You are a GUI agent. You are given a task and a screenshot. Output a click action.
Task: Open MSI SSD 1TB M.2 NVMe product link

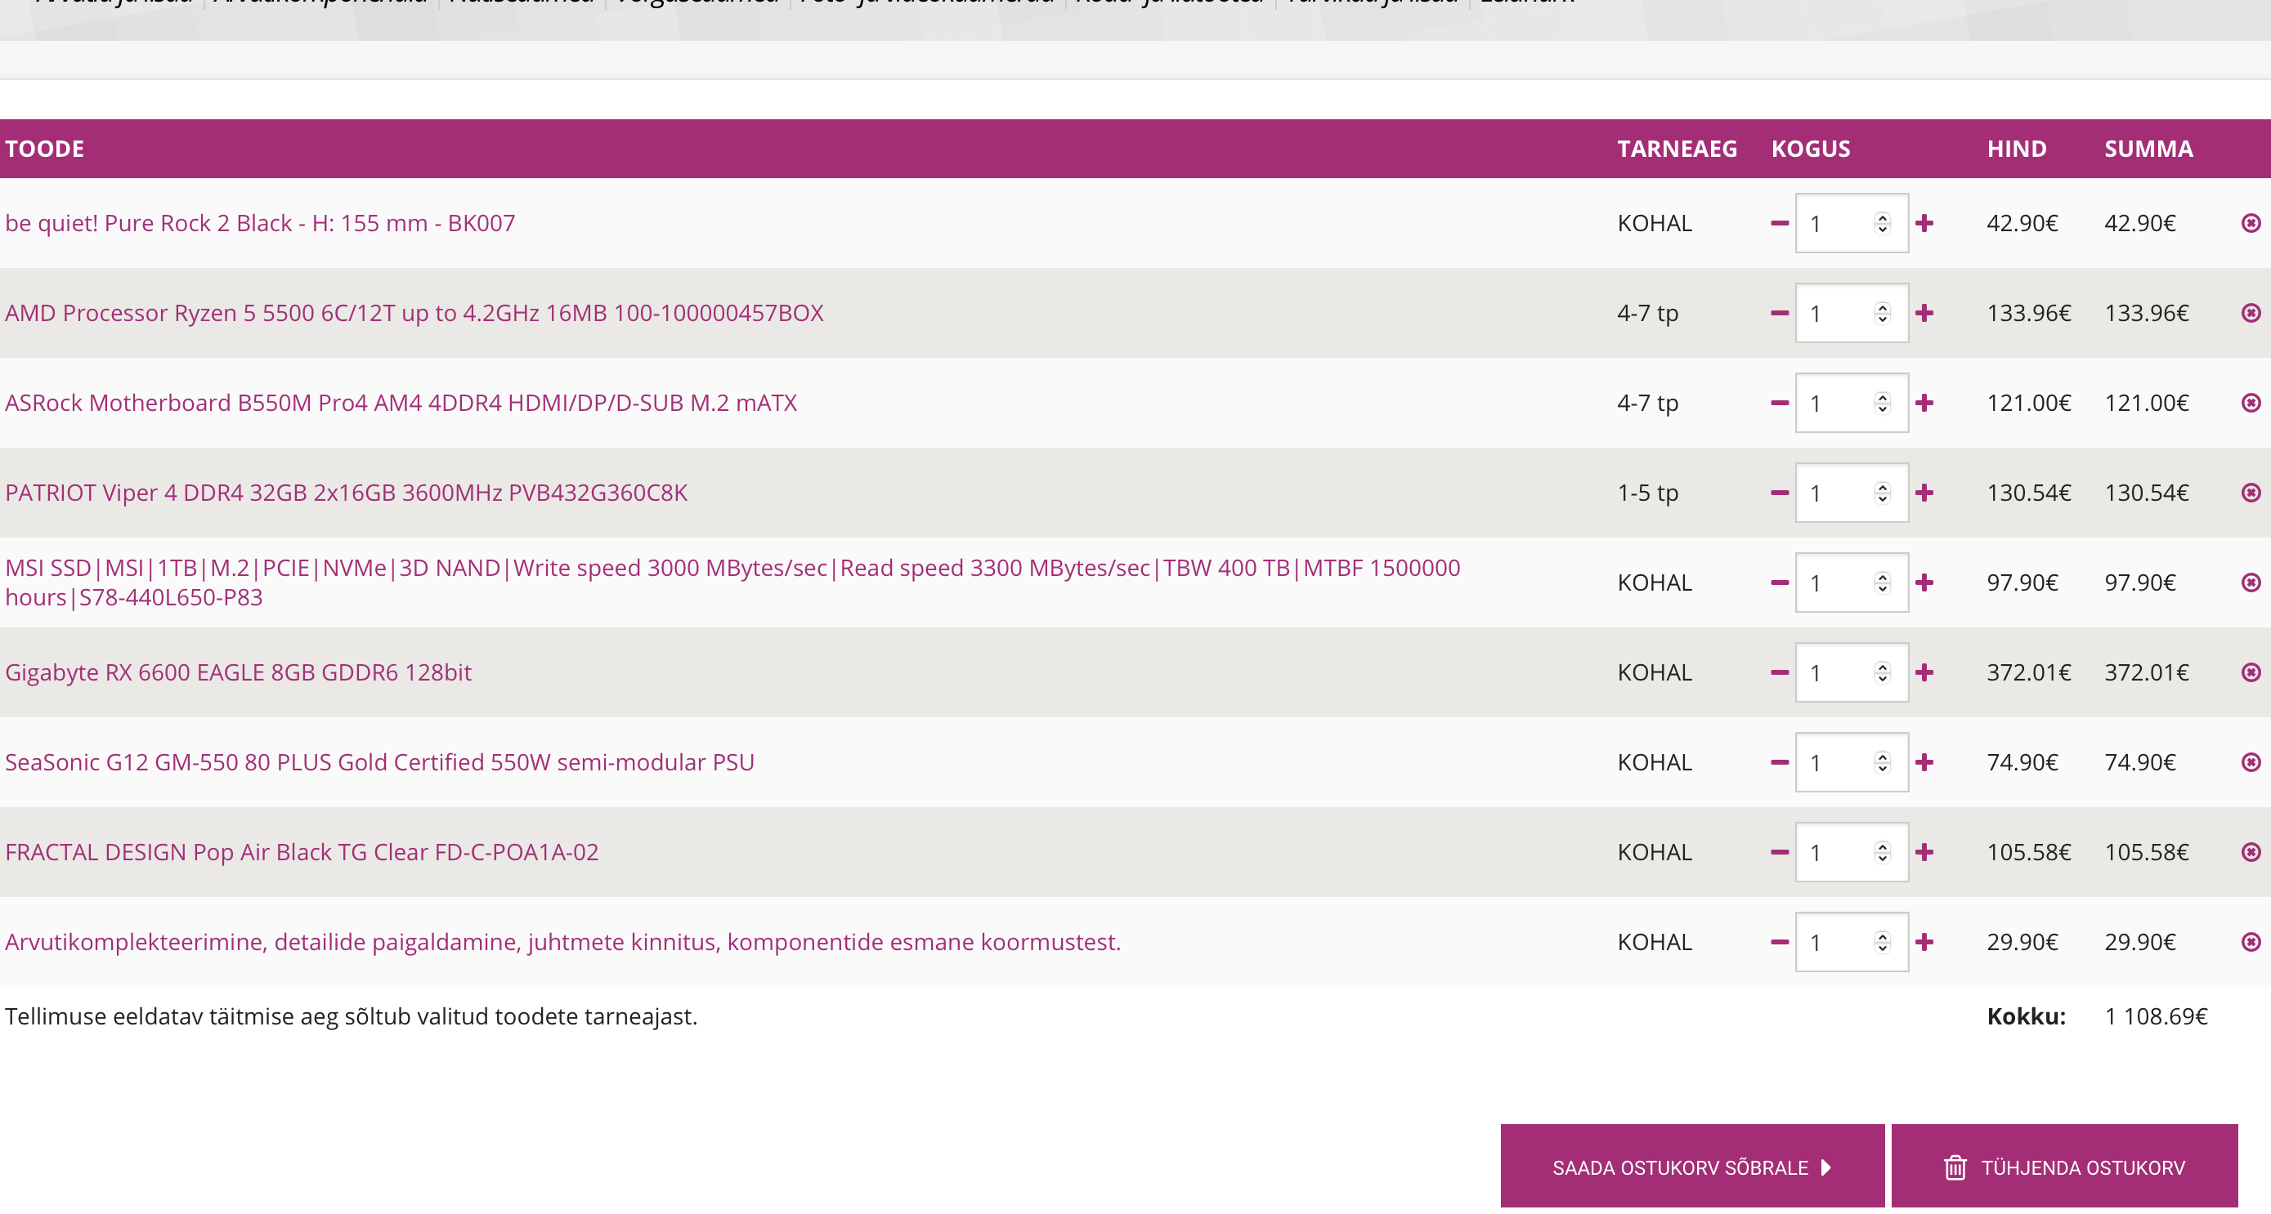click(x=732, y=583)
